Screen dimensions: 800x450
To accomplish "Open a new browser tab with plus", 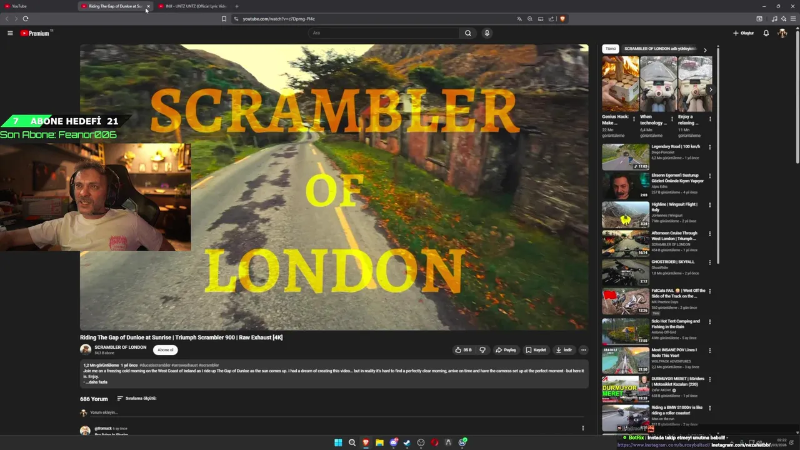I will (237, 6).
